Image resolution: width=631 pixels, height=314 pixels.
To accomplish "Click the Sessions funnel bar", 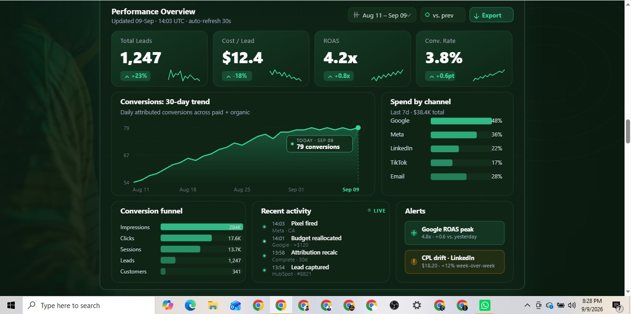I will click(180, 249).
